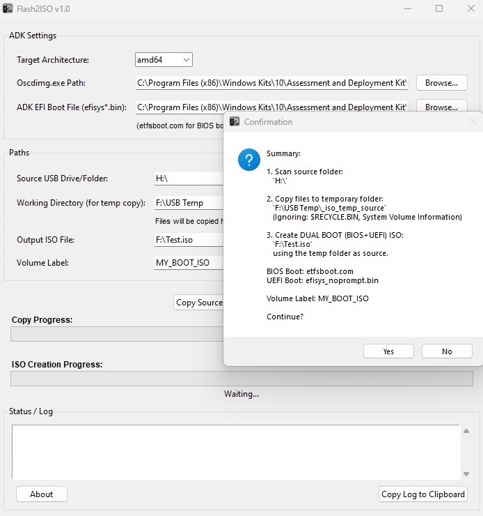The image size is (483, 516).
Task: Browse for the ADK EFI boot file
Action: point(441,107)
